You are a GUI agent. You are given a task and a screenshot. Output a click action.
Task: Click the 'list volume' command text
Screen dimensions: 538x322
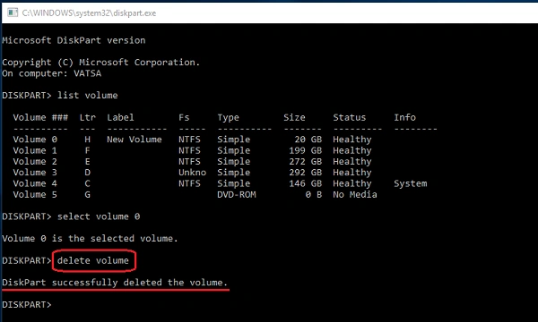click(x=88, y=95)
